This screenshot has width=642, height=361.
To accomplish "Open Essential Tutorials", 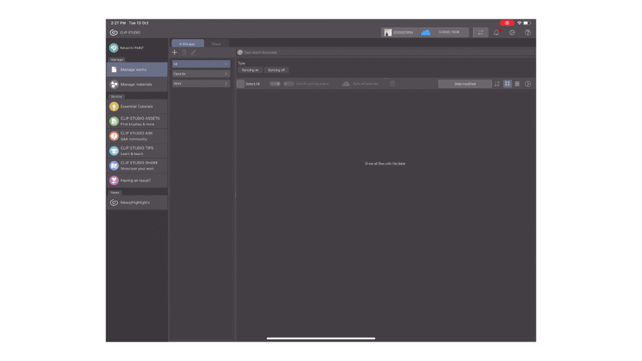I will point(137,106).
